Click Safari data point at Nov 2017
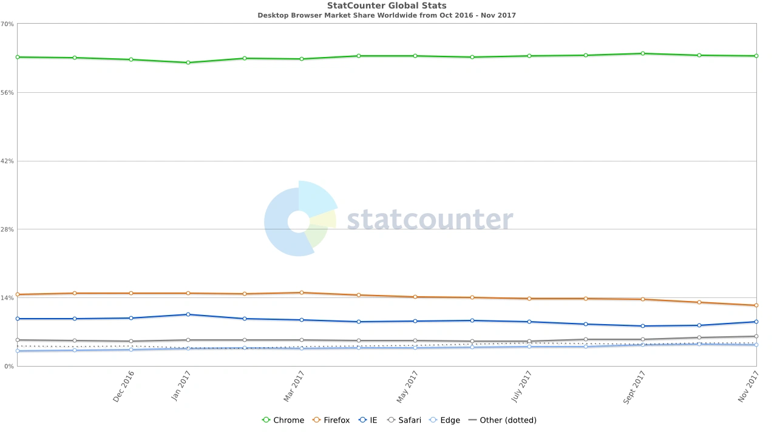777x437 pixels. pyautogui.click(x=756, y=336)
